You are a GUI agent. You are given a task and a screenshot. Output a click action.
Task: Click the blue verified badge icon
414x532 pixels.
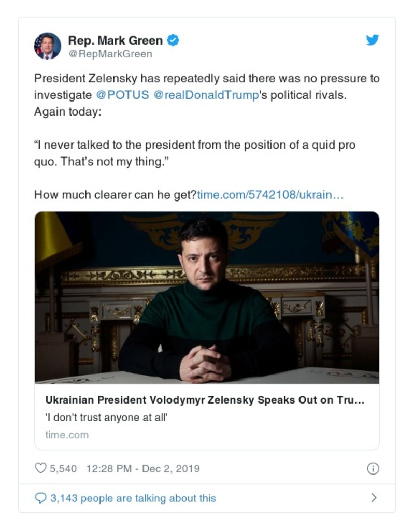pos(174,40)
